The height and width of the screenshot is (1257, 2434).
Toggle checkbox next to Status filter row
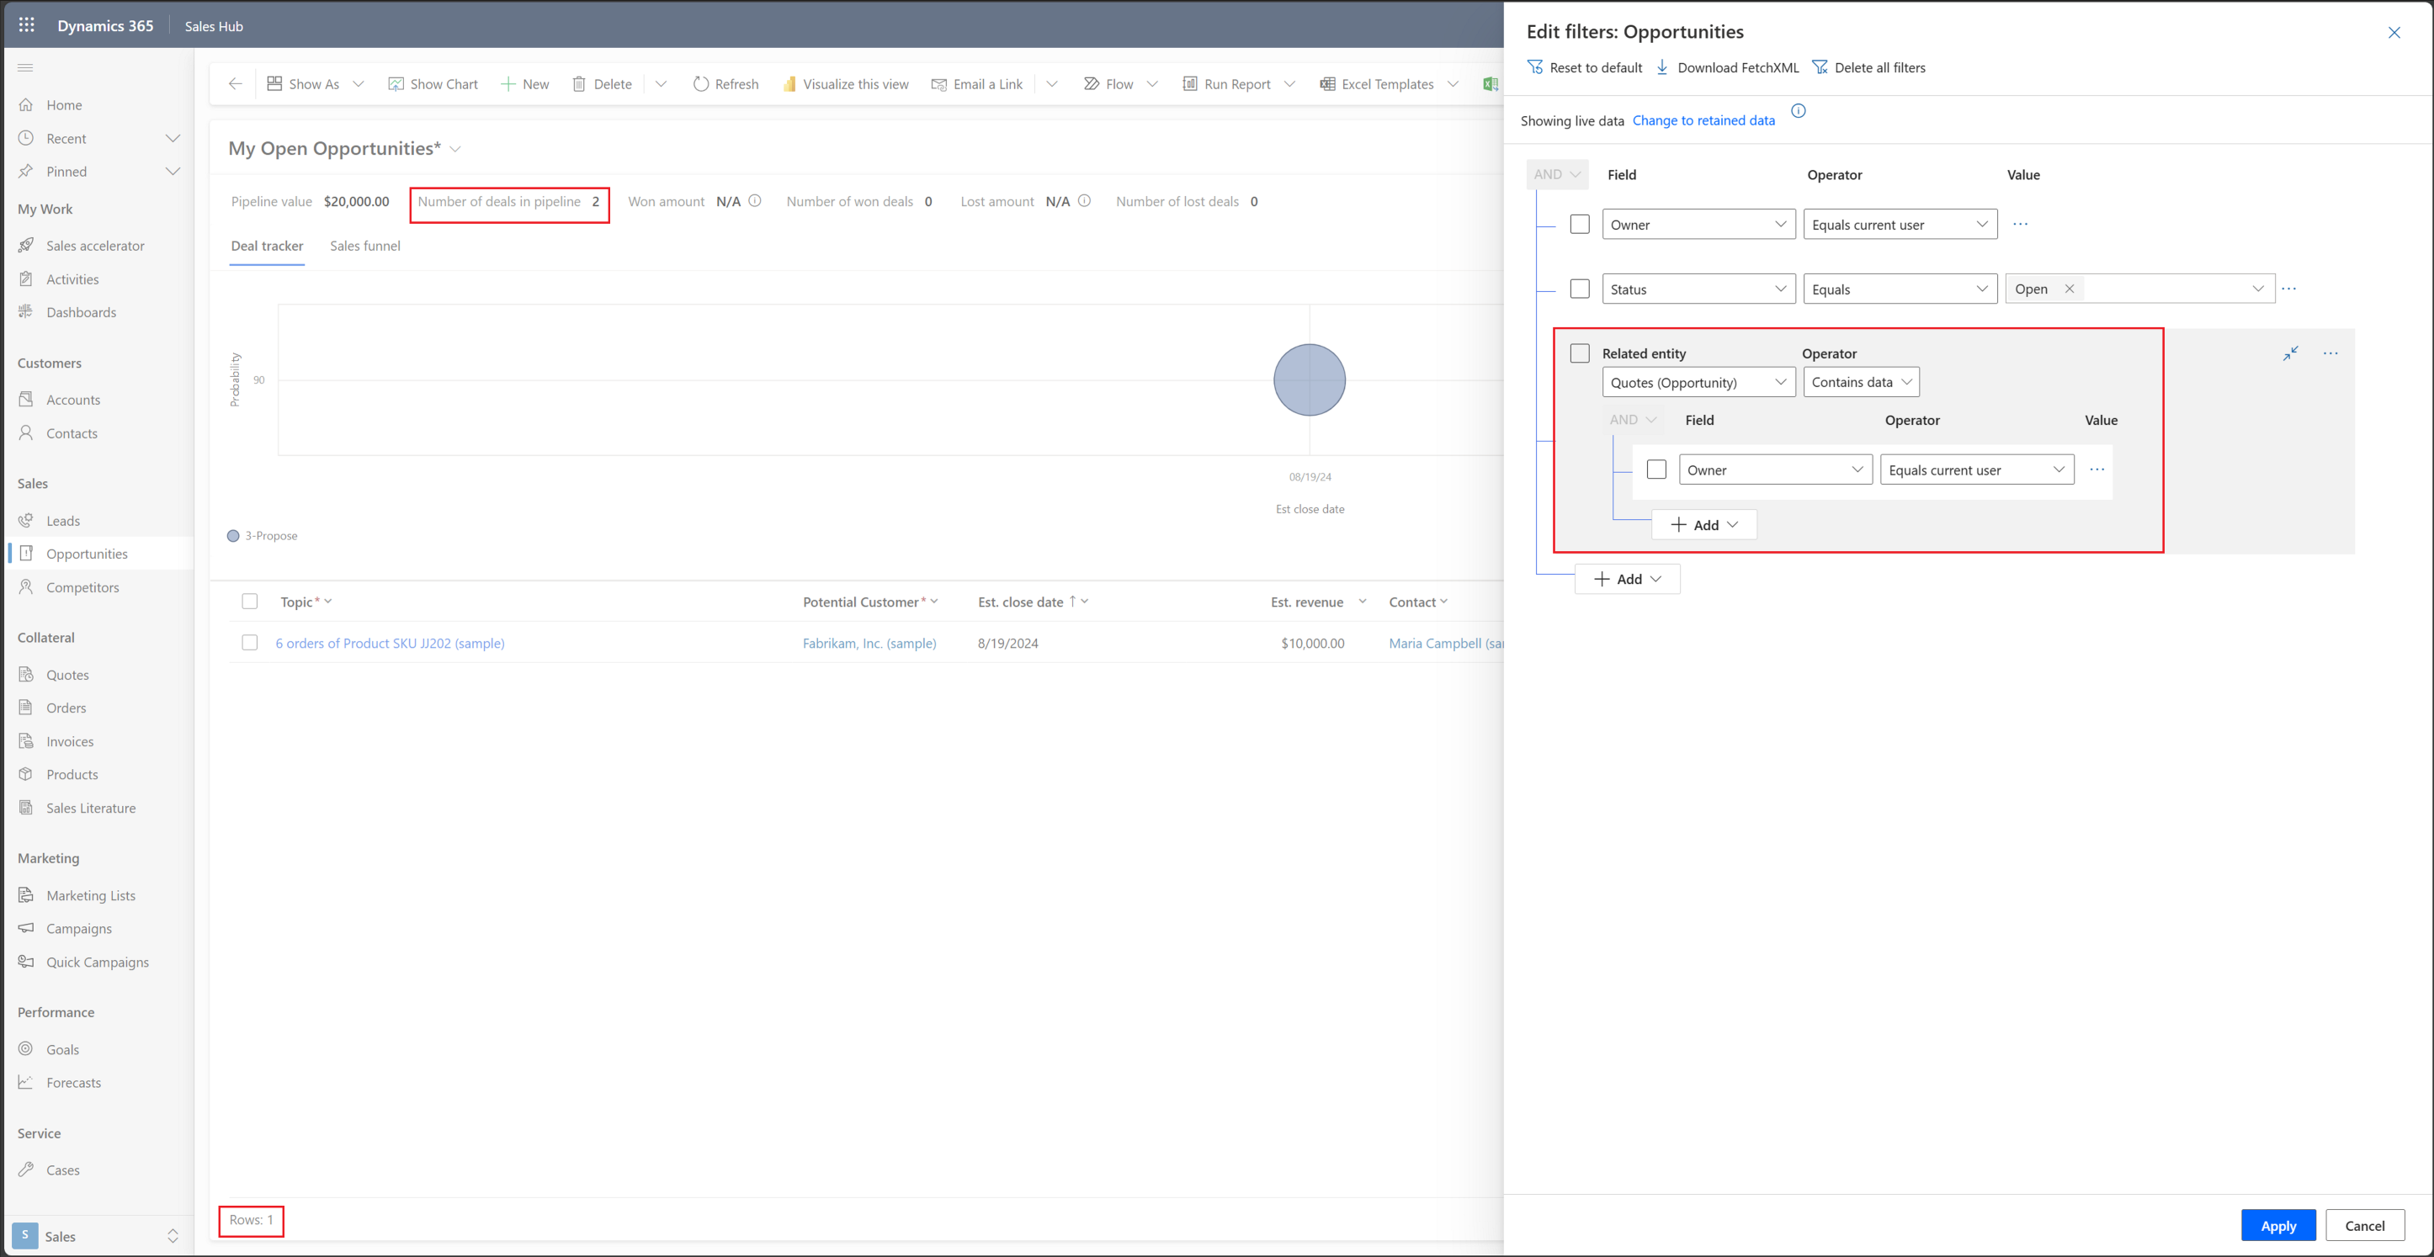pos(1581,289)
